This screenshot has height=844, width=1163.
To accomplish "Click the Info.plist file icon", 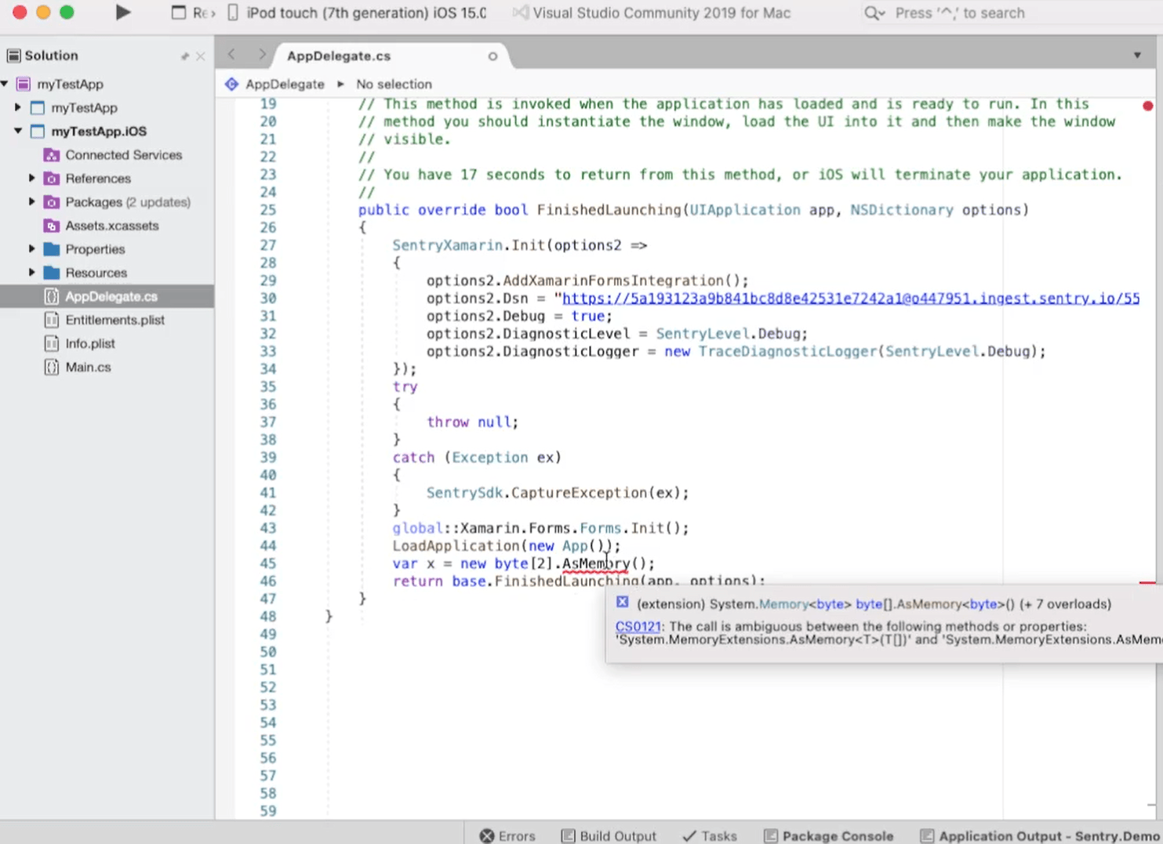I will [x=52, y=343].
